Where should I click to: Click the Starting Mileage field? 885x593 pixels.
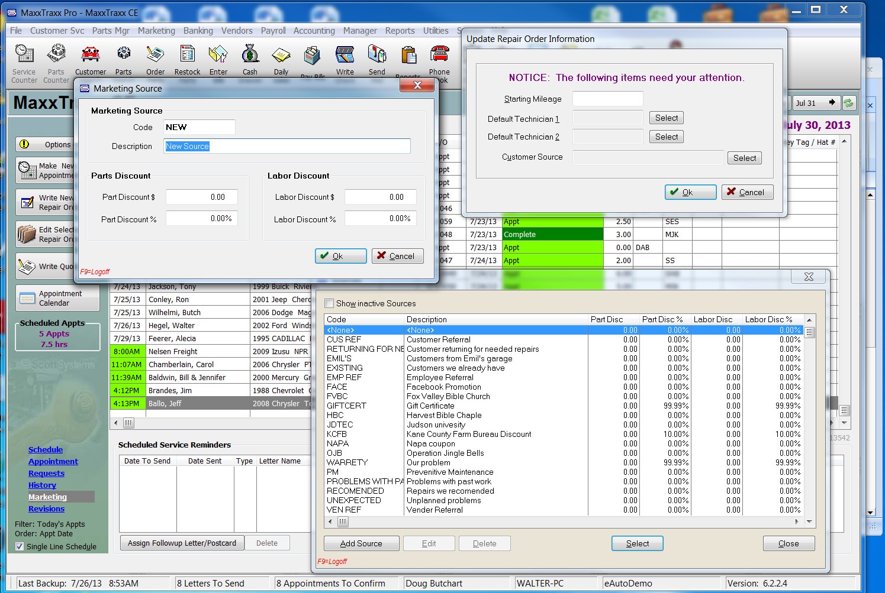point(607,99)
